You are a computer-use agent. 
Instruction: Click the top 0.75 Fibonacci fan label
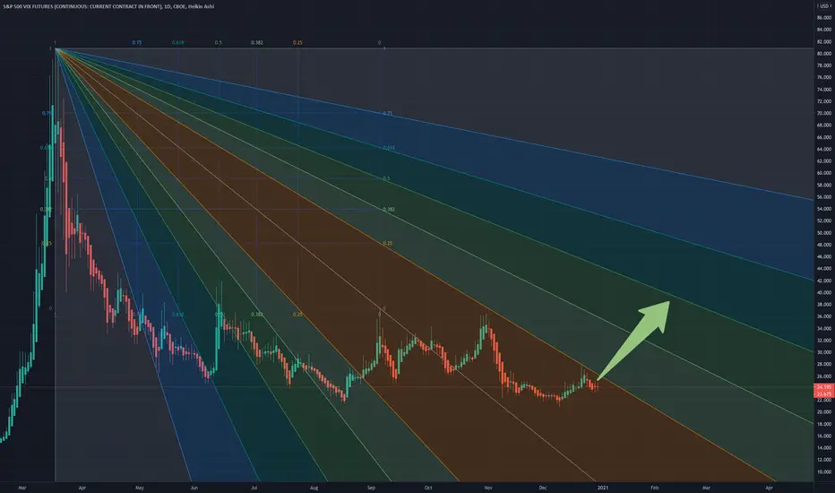137,43
